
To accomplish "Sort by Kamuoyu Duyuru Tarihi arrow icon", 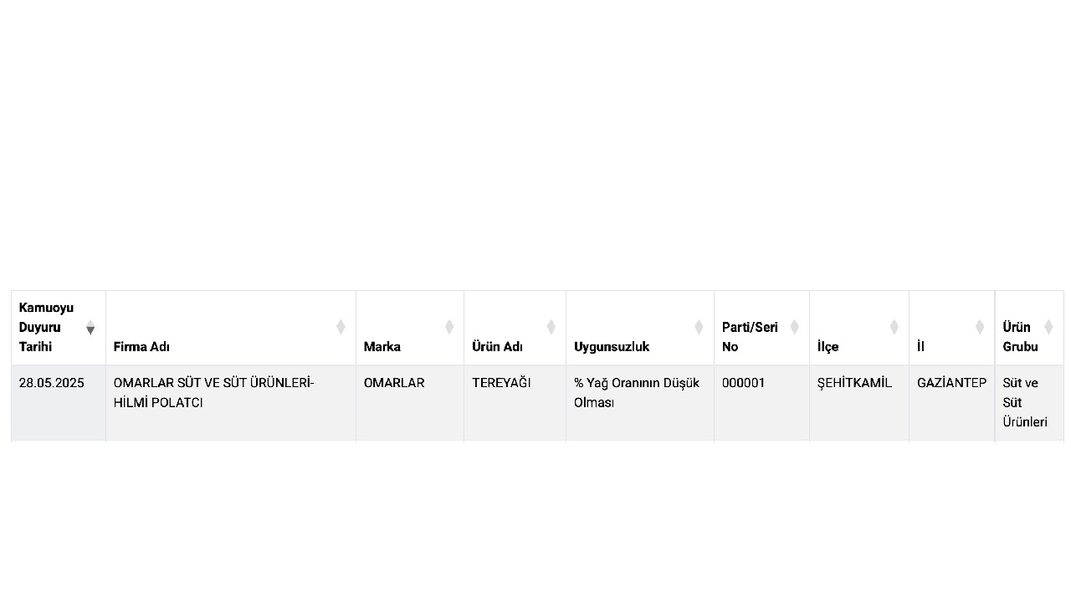I will point(90,327).
